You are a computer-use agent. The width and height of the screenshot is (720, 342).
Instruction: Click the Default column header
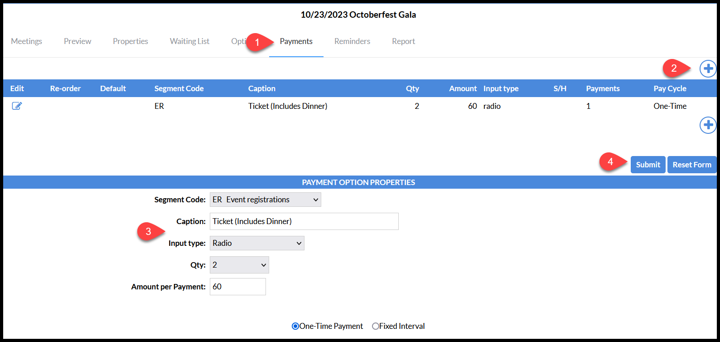click(x=113, y=88)
